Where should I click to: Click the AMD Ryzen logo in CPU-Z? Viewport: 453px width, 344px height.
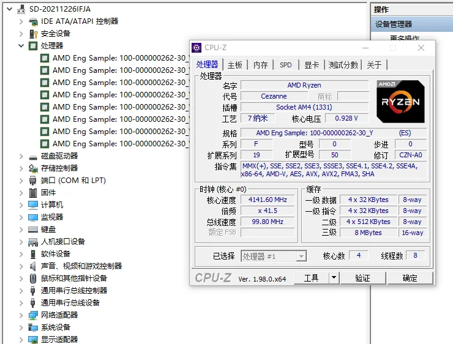pos(400,102)
